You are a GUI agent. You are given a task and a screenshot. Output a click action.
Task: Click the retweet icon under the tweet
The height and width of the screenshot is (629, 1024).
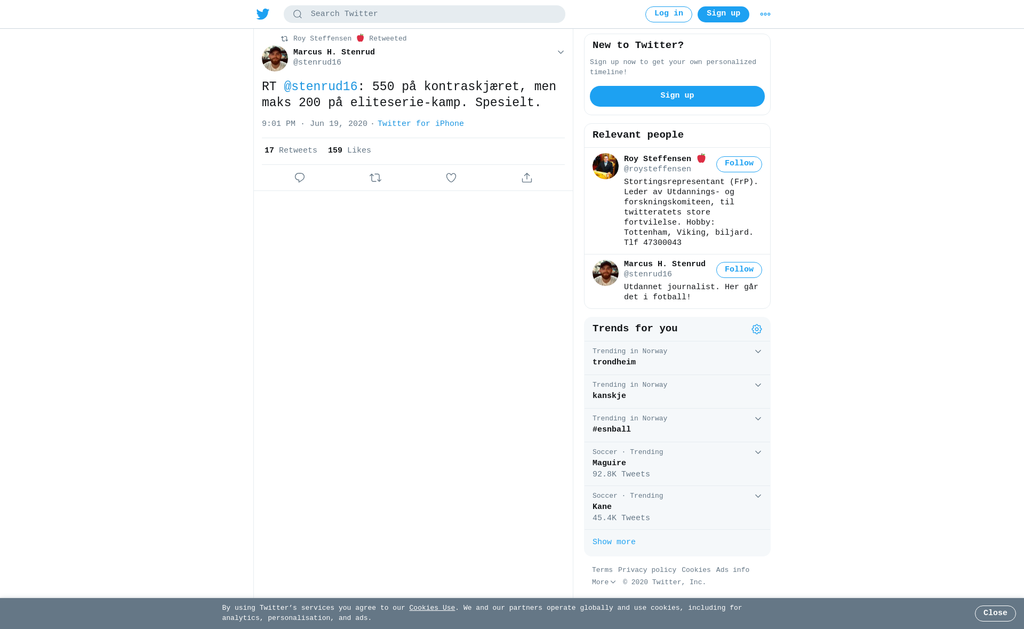375,178
